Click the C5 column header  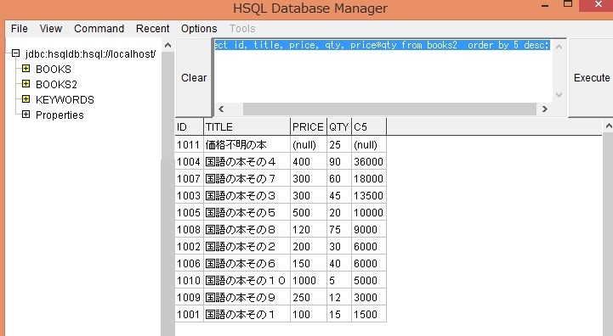[369, 126]
